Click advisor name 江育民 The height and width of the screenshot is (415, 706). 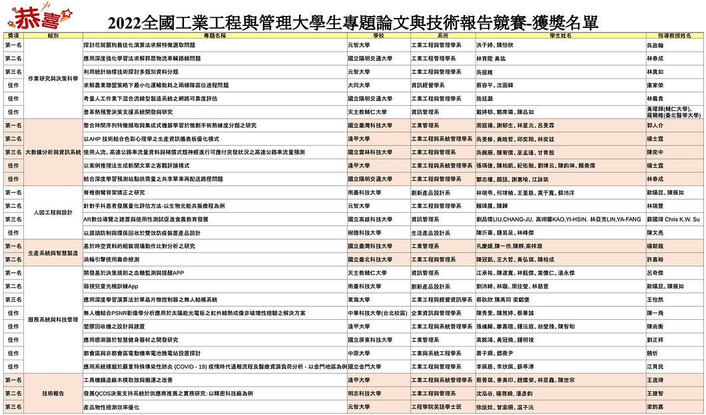(655, 366)
